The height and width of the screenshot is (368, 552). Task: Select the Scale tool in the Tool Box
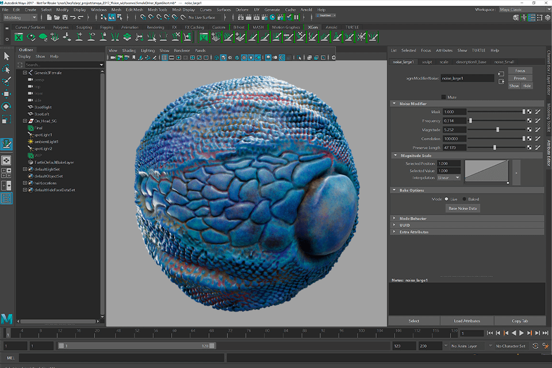(6, 119)
